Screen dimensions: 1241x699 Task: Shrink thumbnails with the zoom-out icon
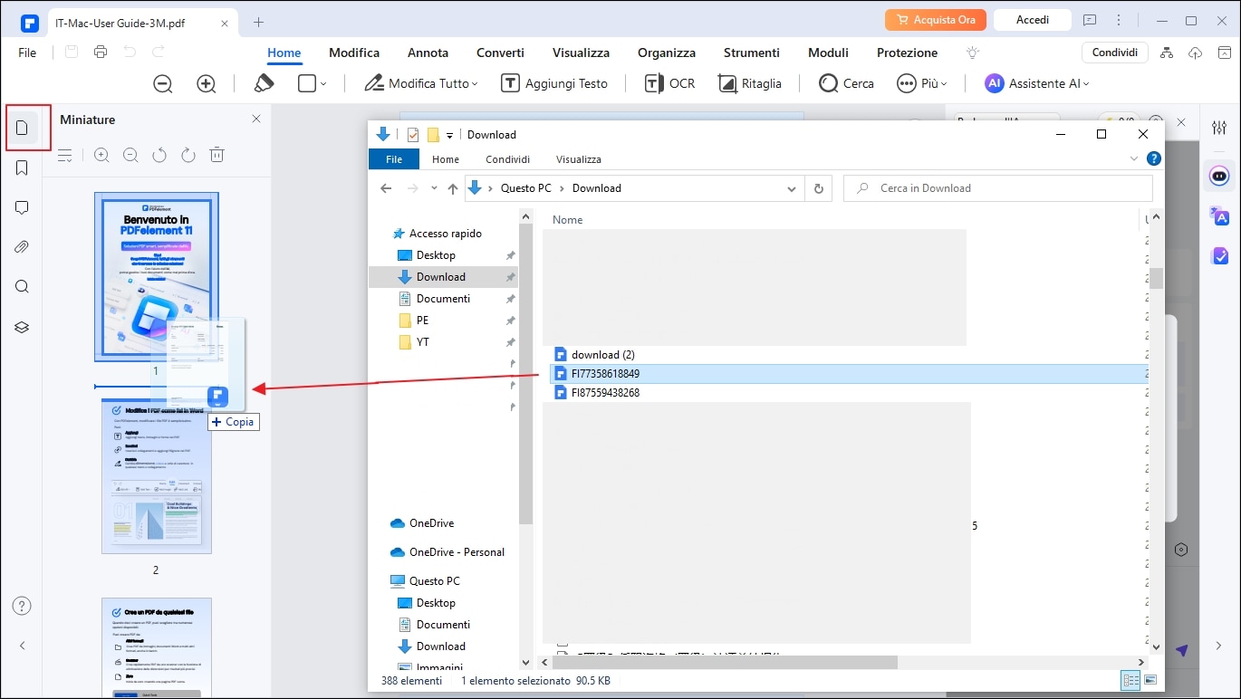130,156
